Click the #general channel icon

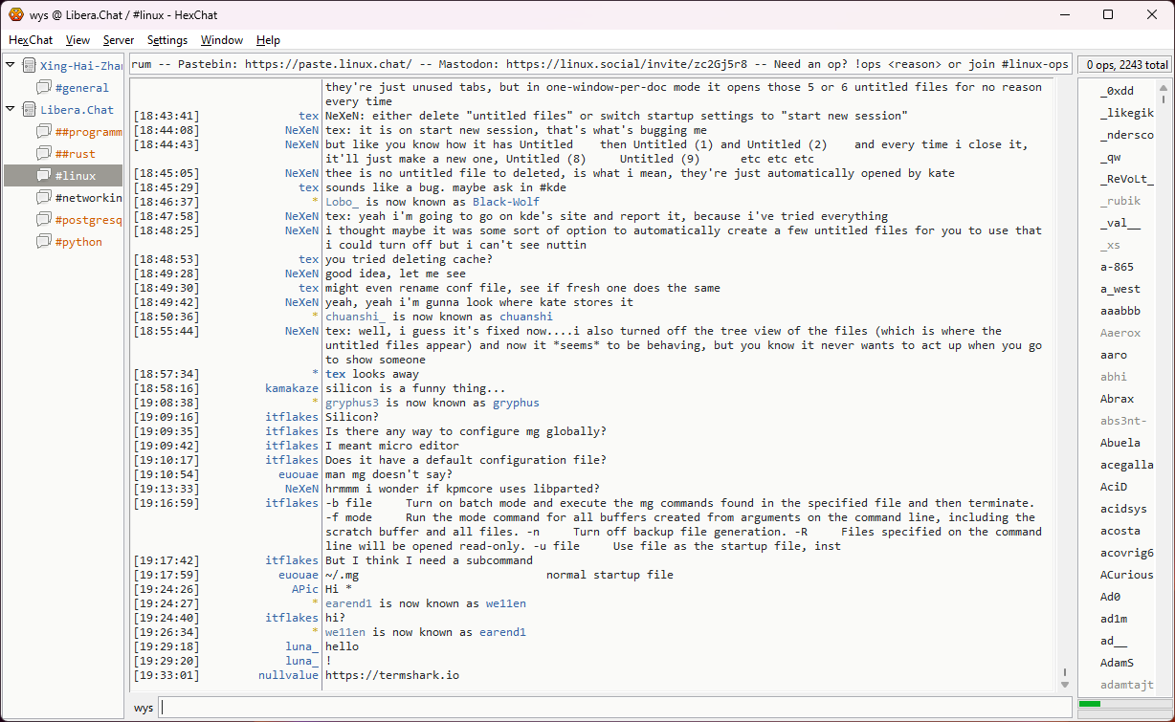tap(44, 88)
